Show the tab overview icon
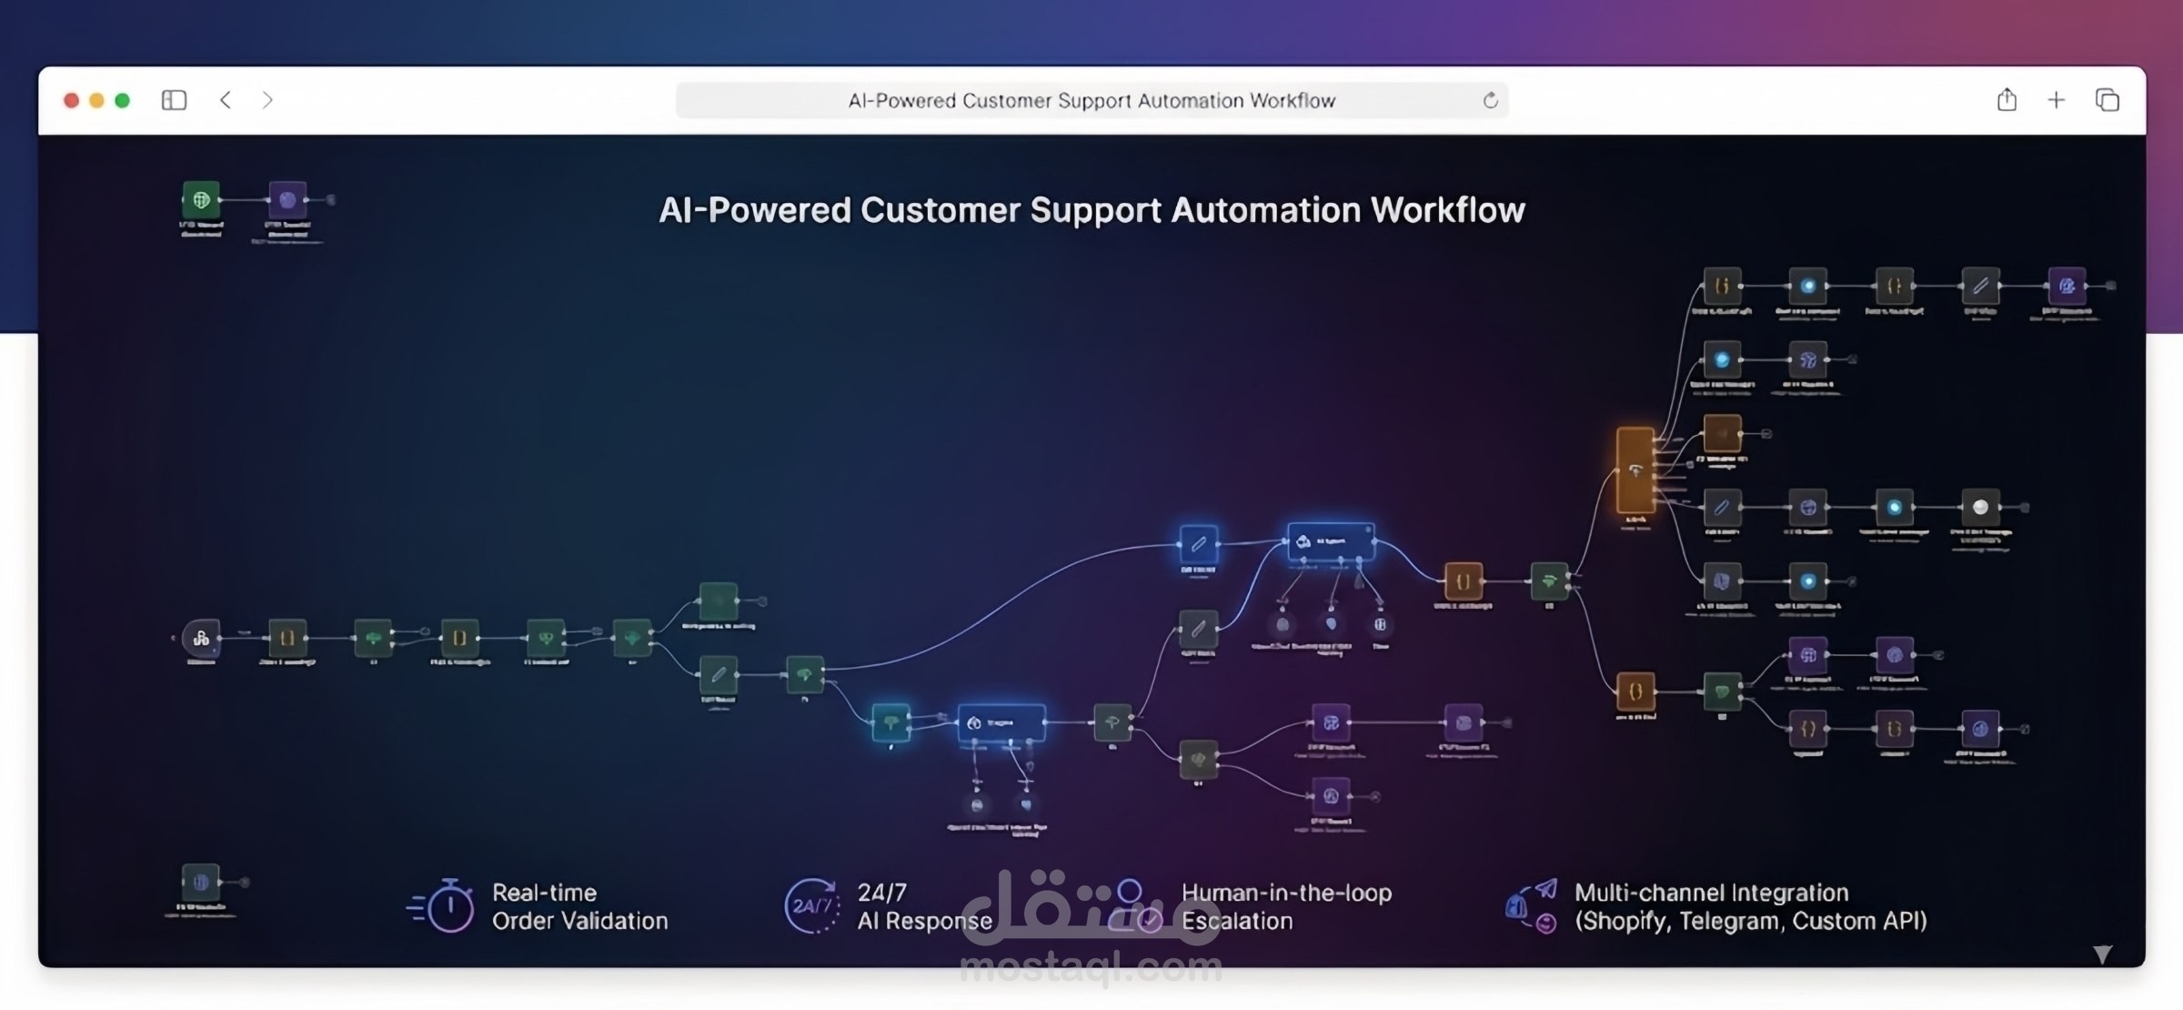2183x1010 pixels. tap(2108, 100)
